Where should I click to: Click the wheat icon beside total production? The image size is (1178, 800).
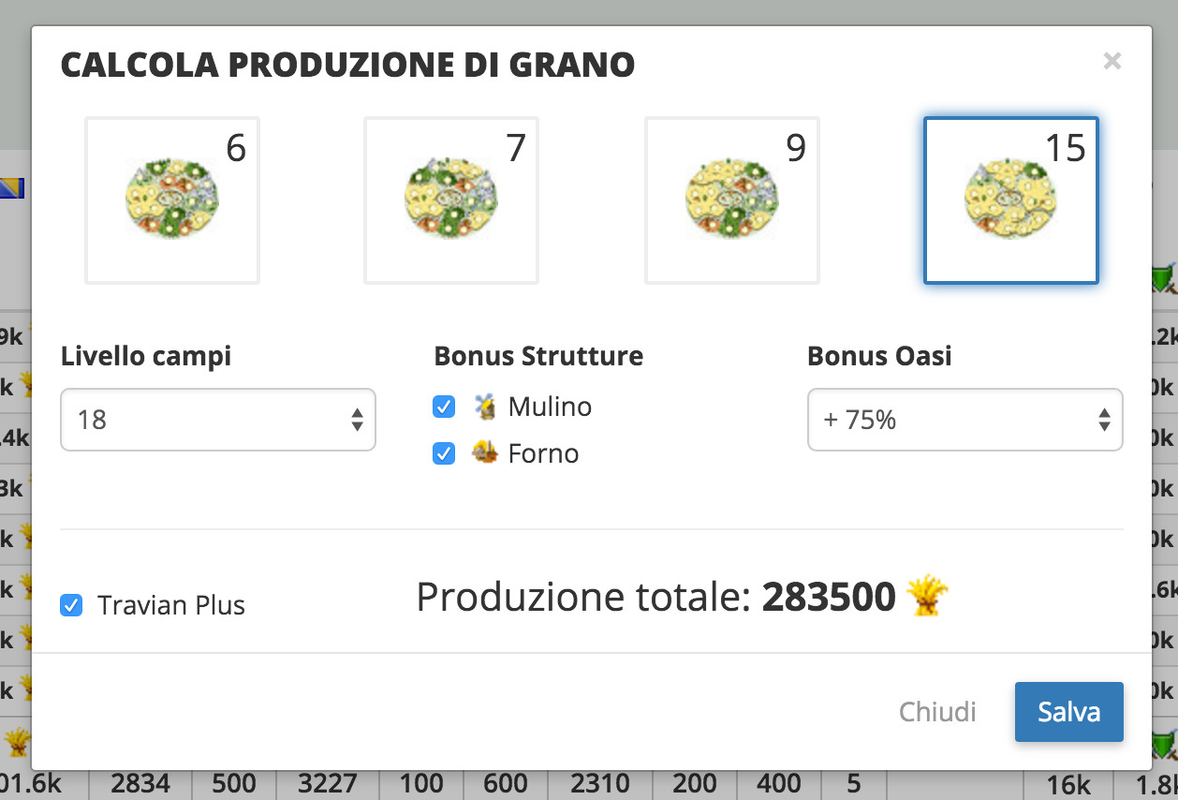[928, 597]
